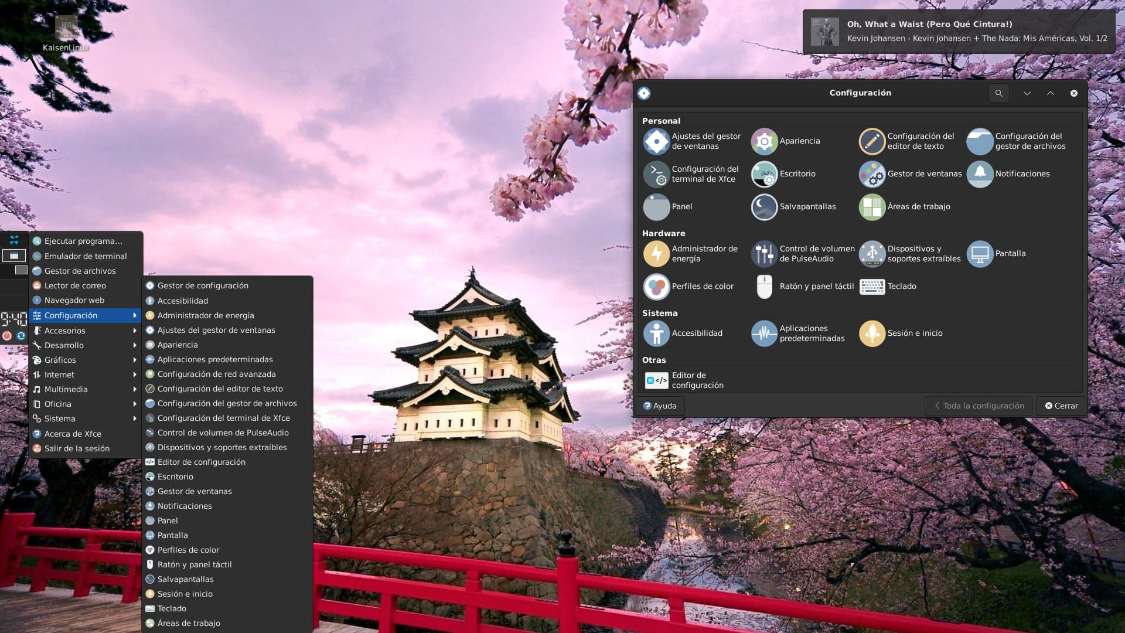Open Notificaciones settings icon
This screenshot has height=633, width=1125.
tap(980, 174)
